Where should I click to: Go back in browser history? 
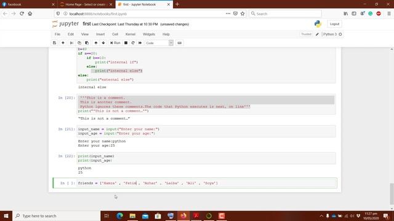(x=6, y=14)
